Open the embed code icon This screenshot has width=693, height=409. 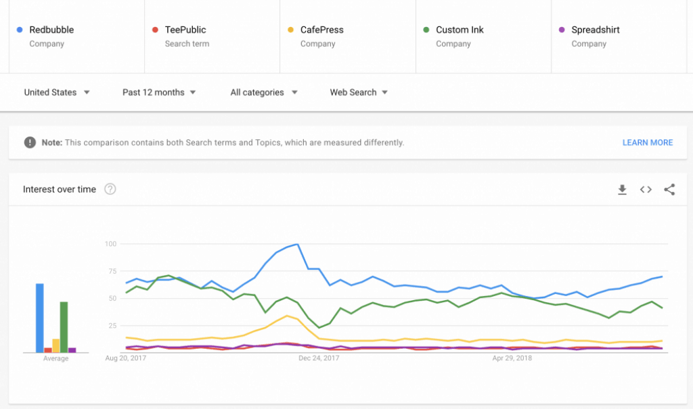(646, 189)
